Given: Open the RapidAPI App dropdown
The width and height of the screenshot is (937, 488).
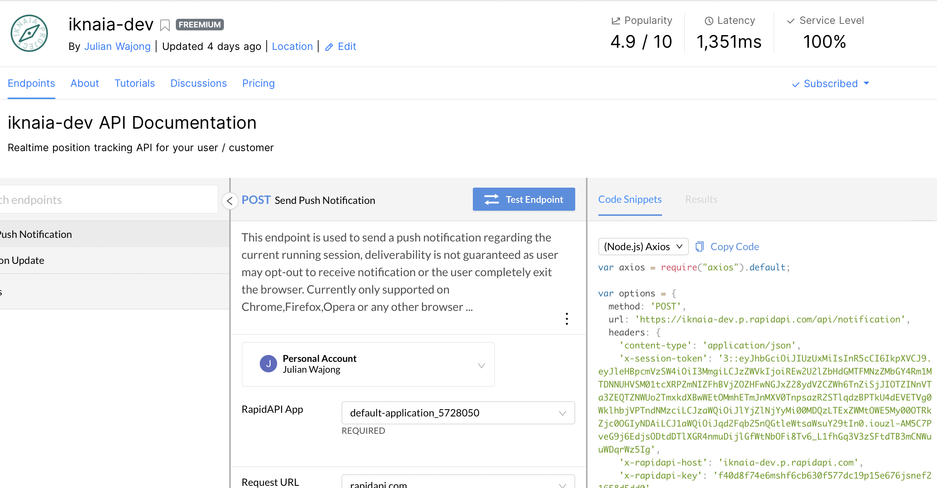Looking at the screenshot, I should [x=458, y=413].
